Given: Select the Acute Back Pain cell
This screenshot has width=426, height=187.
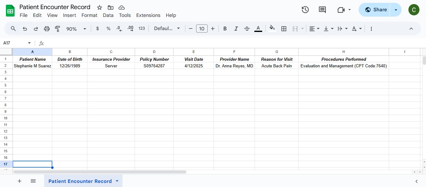Looking at the screenshot, I should [277, 66].
